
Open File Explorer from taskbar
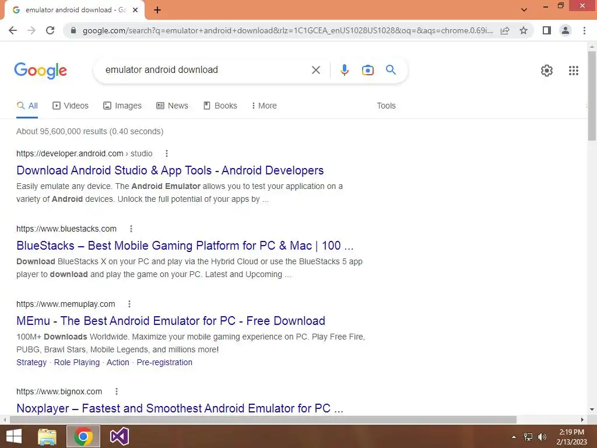coord(47,436)
